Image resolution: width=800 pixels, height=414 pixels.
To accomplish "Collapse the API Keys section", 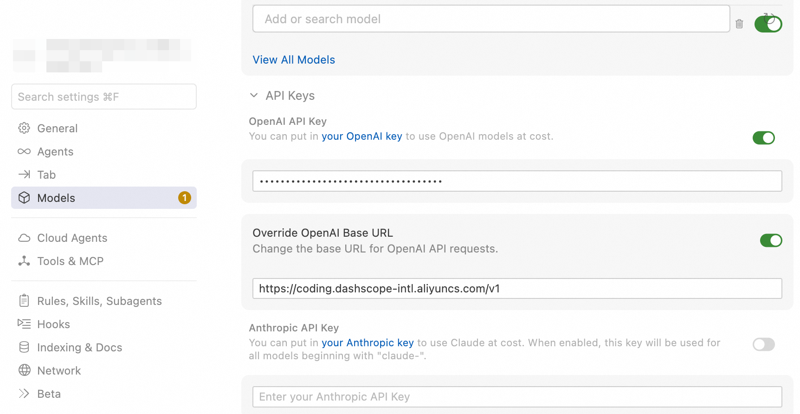I will pyautogui.click(x=254, y=96).
